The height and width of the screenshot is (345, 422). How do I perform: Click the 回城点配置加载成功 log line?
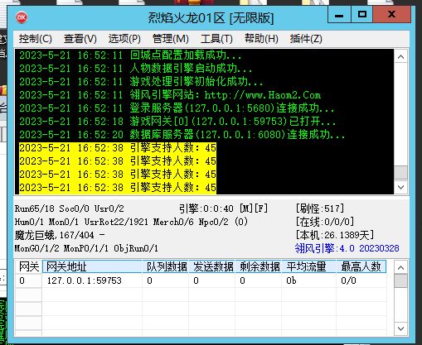point(130,55)
